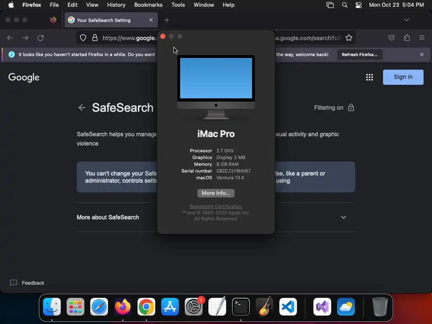
Task: Open the Firefox hamburger menu
Action: point(421,38)
